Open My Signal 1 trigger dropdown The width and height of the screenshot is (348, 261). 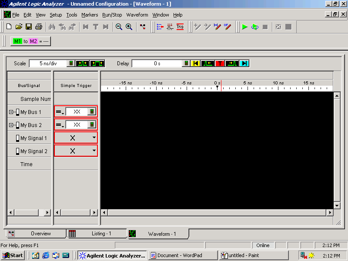94,137
